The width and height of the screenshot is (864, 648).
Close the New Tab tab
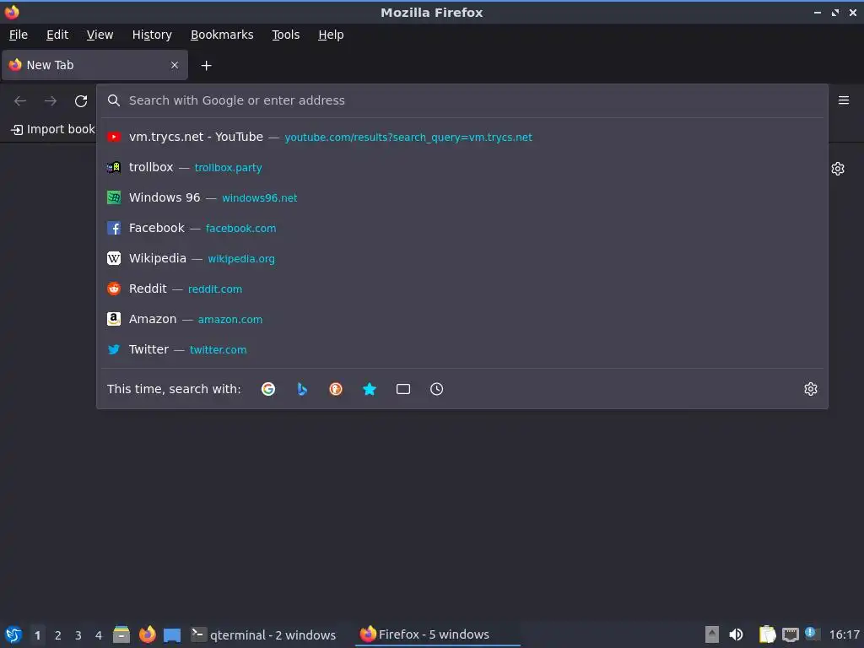pyautogui.click(x=174, y=65)
